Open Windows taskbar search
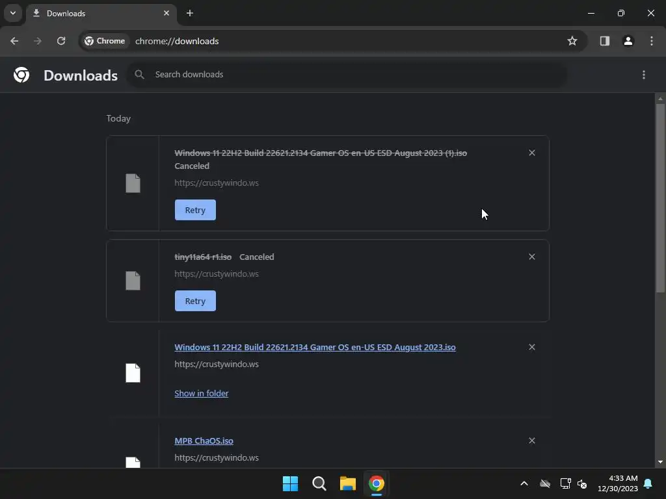The height and width of the screenshot is (499, 666). tap(319, 483)
